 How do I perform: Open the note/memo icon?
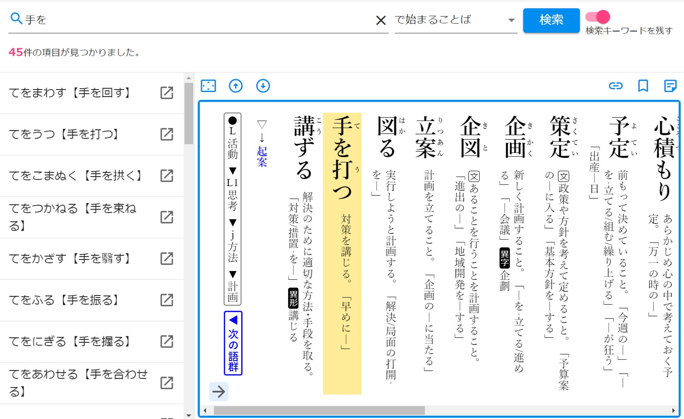tap(670, 86)
